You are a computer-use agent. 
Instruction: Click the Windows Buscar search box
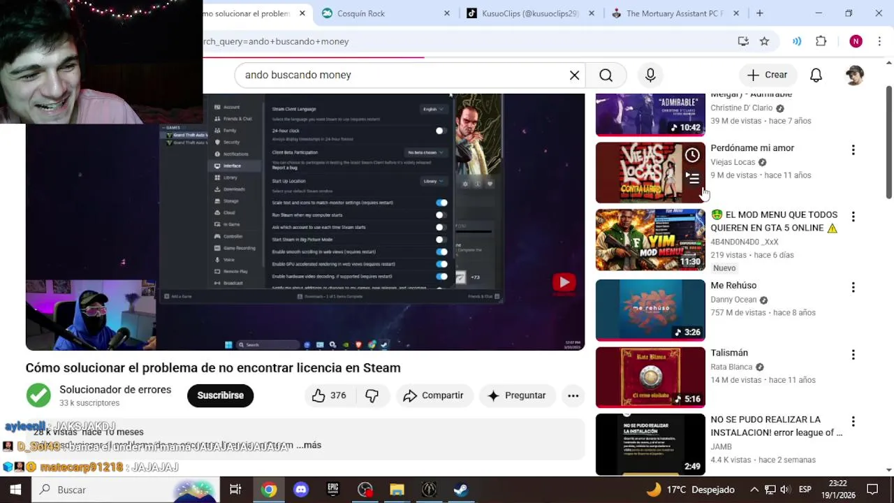tap(126, 490)
